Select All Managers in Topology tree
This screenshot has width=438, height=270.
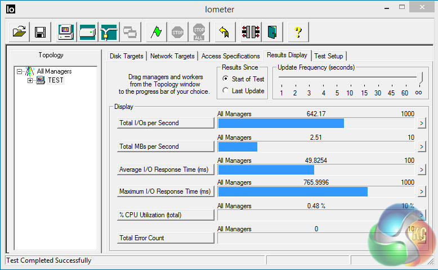[54, 71]
